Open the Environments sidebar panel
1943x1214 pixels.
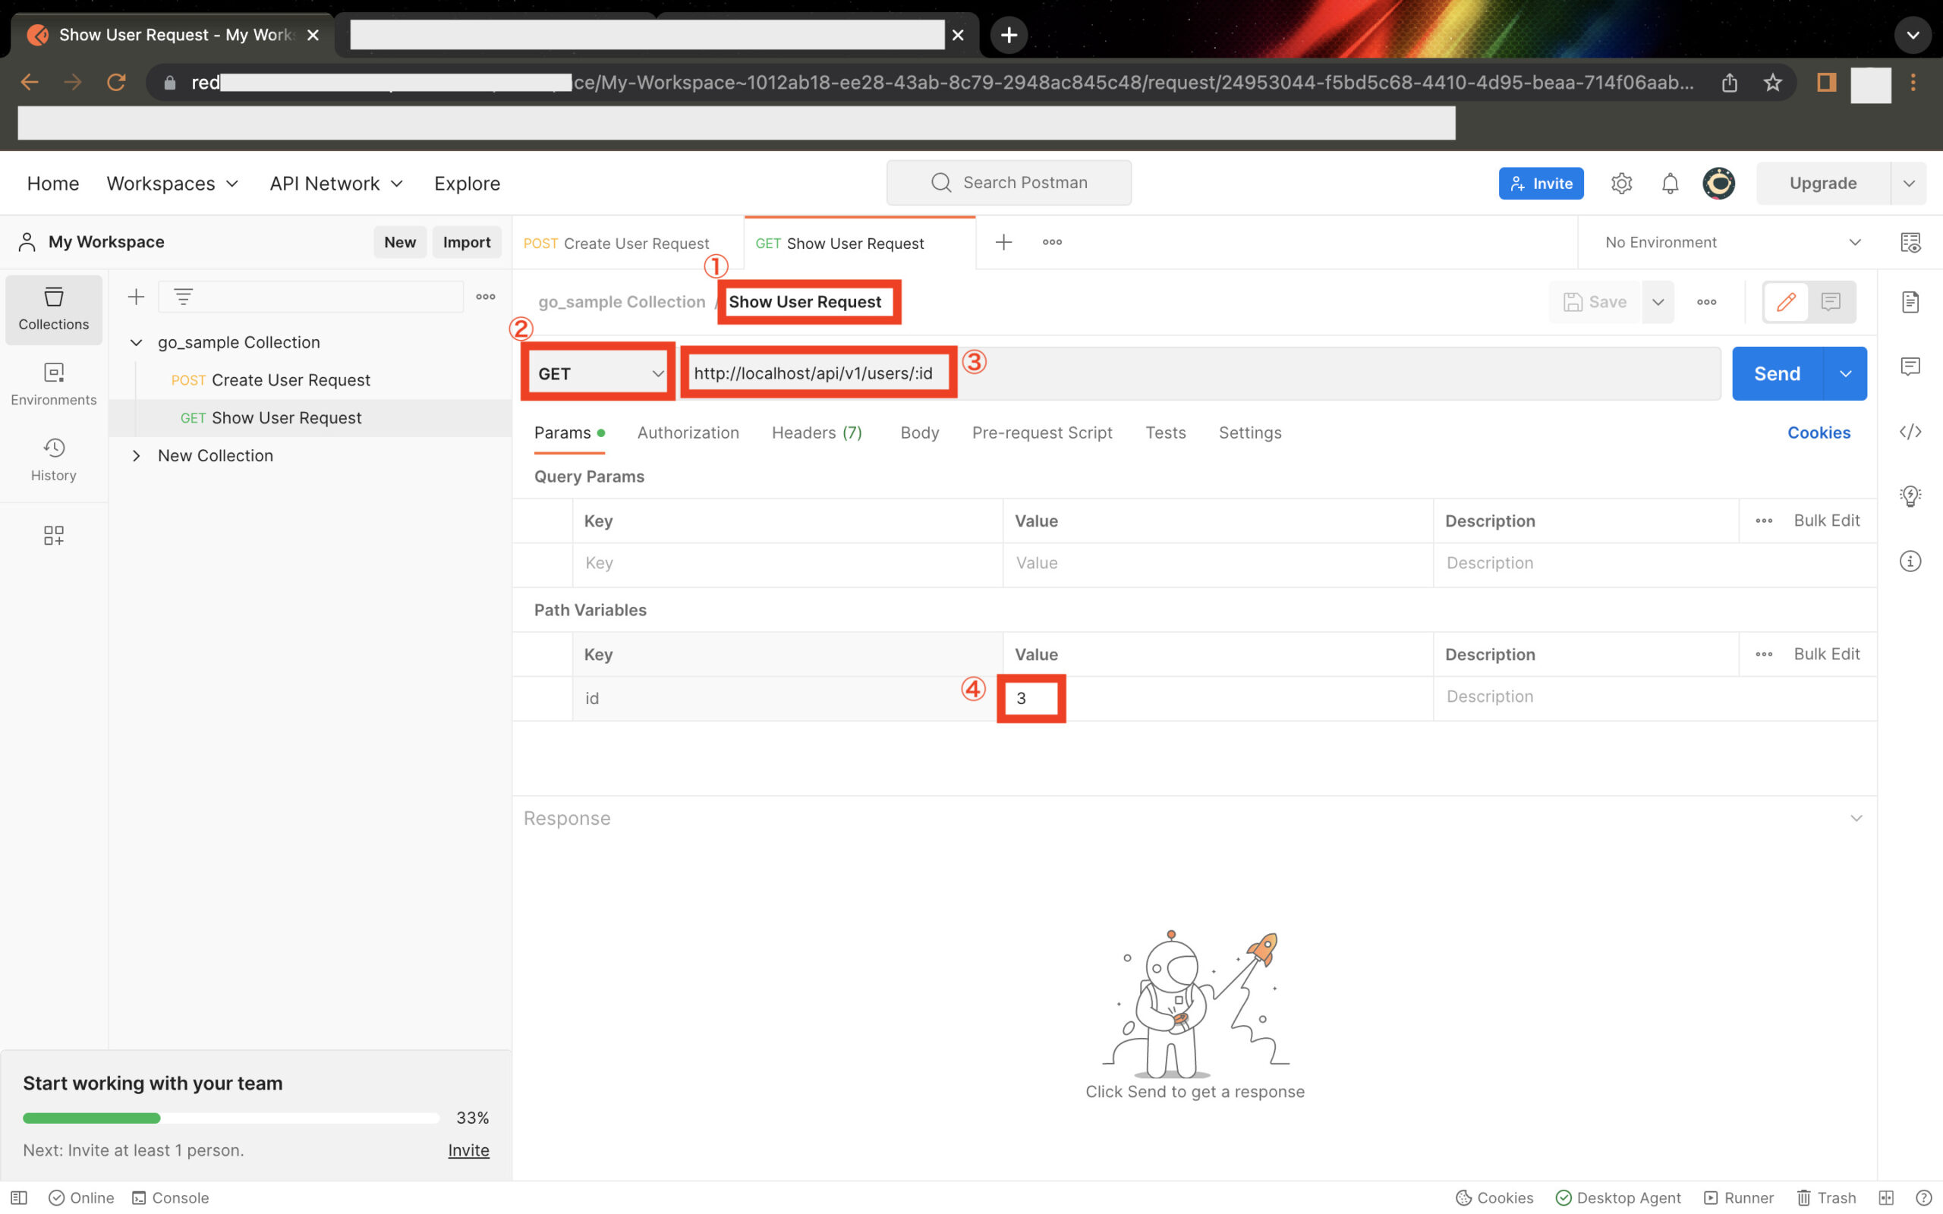click(x=53, y=383)
